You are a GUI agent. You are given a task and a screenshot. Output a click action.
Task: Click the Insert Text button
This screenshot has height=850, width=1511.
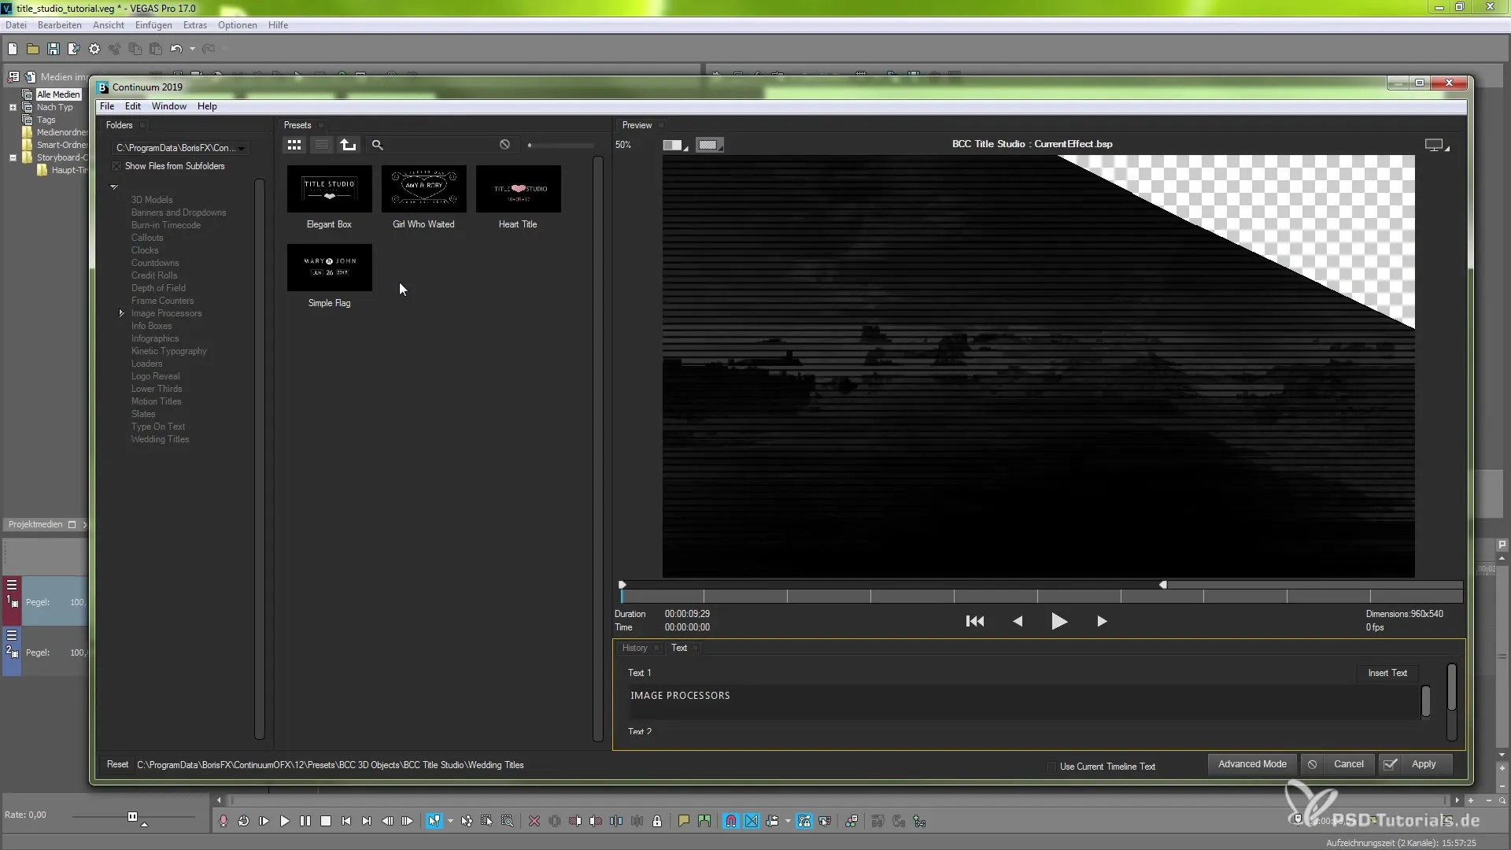point(1387,673)
